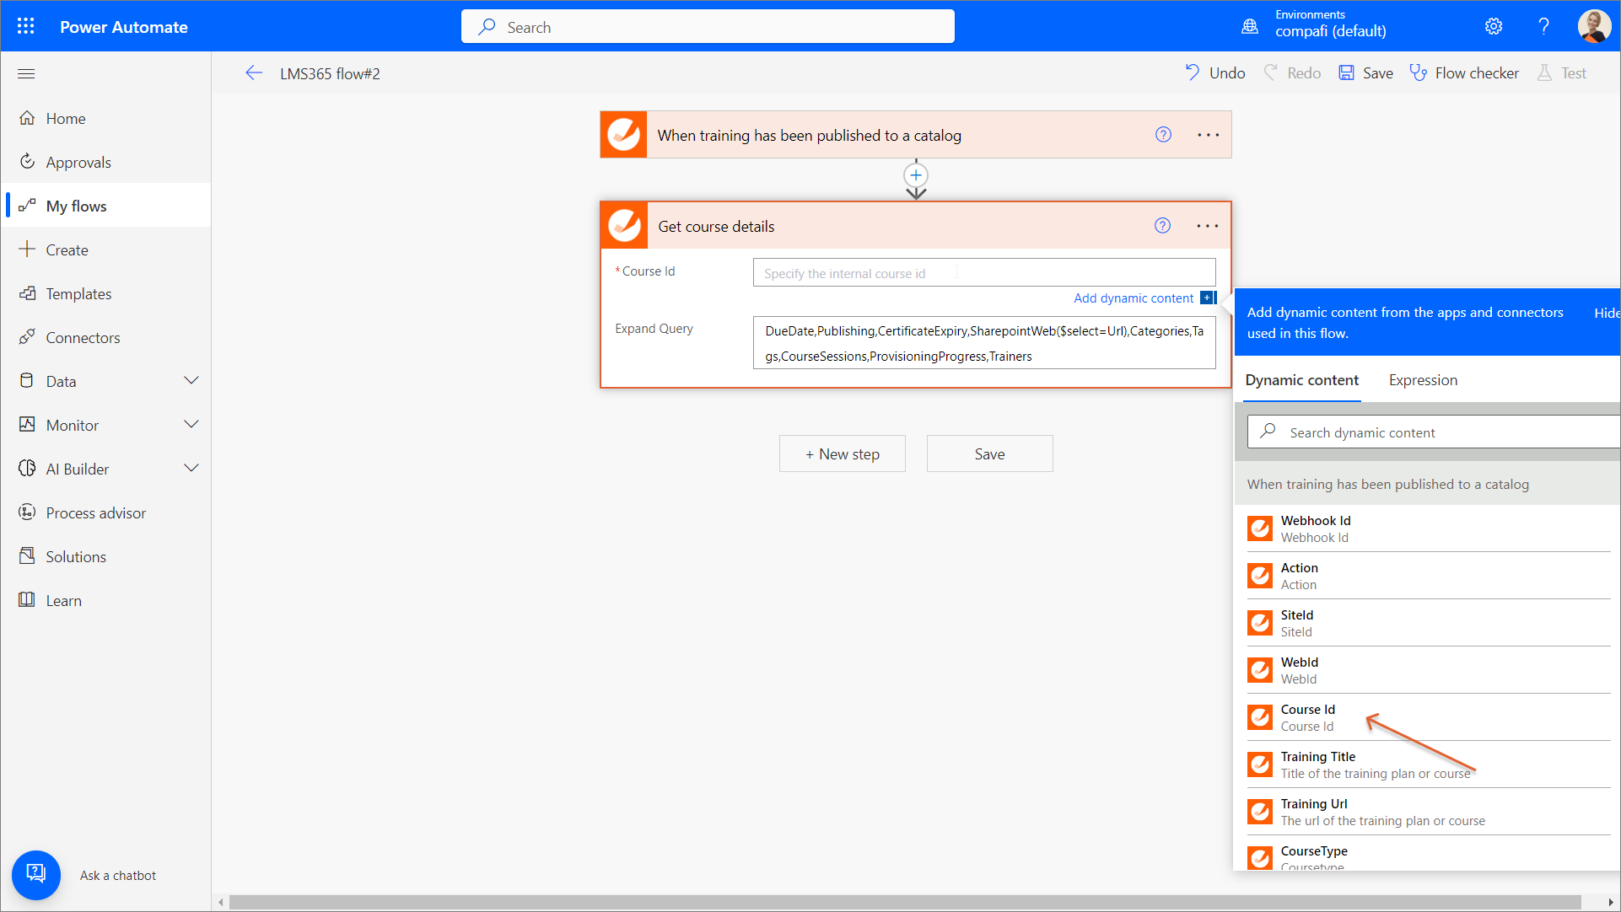Click the user profile avatar
The height and width of the screenshot is (912, 1621).
pyautogui.click(x=1593, y=26)
